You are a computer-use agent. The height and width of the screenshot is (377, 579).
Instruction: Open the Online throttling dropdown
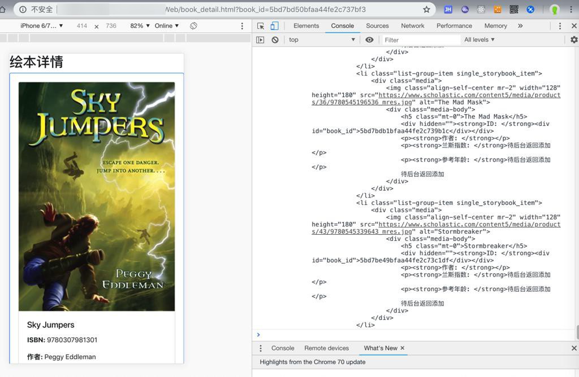(167, 26)
